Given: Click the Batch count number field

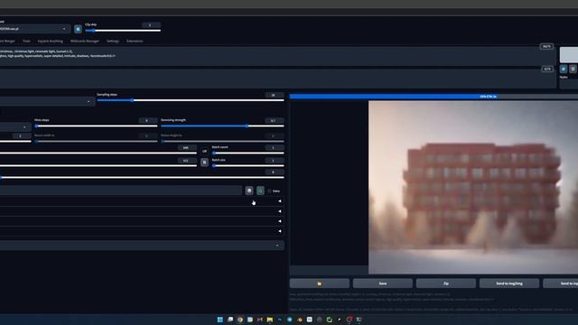Looking at the screenshot, I should (274, 148).
